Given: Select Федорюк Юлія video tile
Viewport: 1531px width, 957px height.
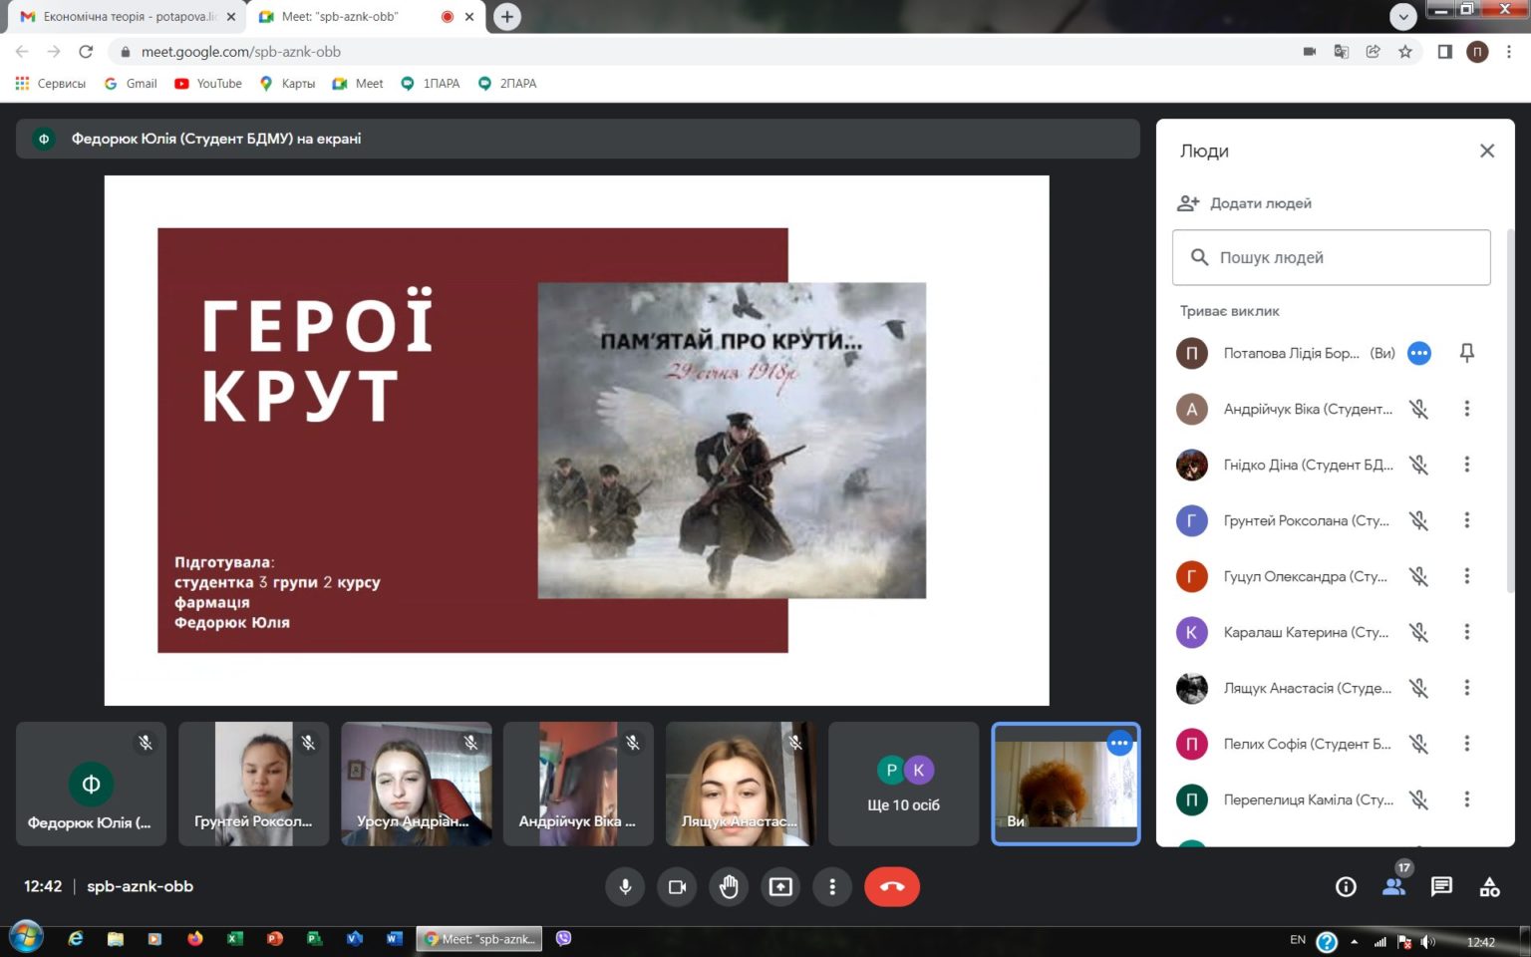Looking at the screenshot, I should pyautogui.click(x=91, y=784).
